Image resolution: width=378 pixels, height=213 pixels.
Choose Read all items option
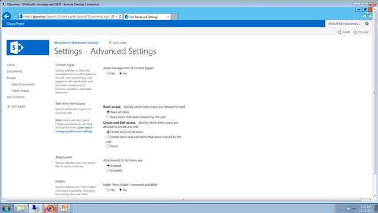point(108,112)
